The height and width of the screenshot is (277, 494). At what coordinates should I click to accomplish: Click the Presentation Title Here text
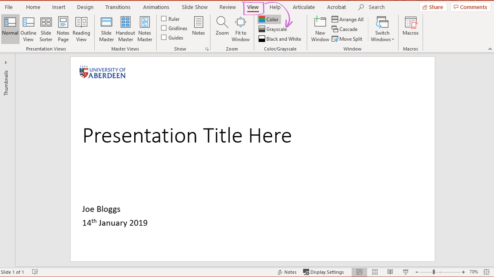[187, 136]
